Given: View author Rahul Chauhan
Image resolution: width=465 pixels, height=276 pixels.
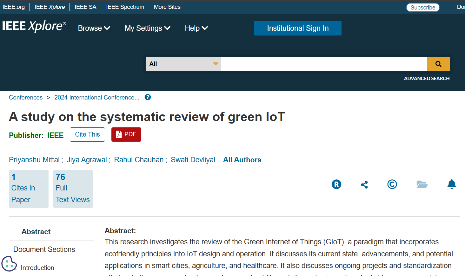Looking at the screenshot, I should click(x=139, y=160).
